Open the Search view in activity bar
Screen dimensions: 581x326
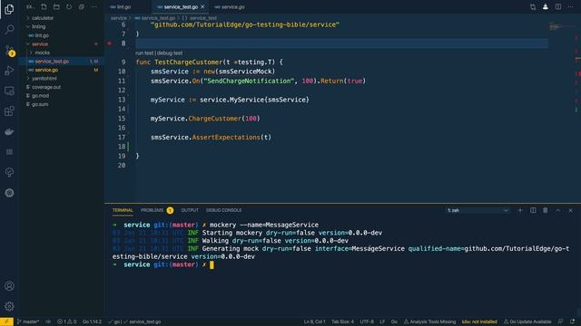tap(9, 29)
